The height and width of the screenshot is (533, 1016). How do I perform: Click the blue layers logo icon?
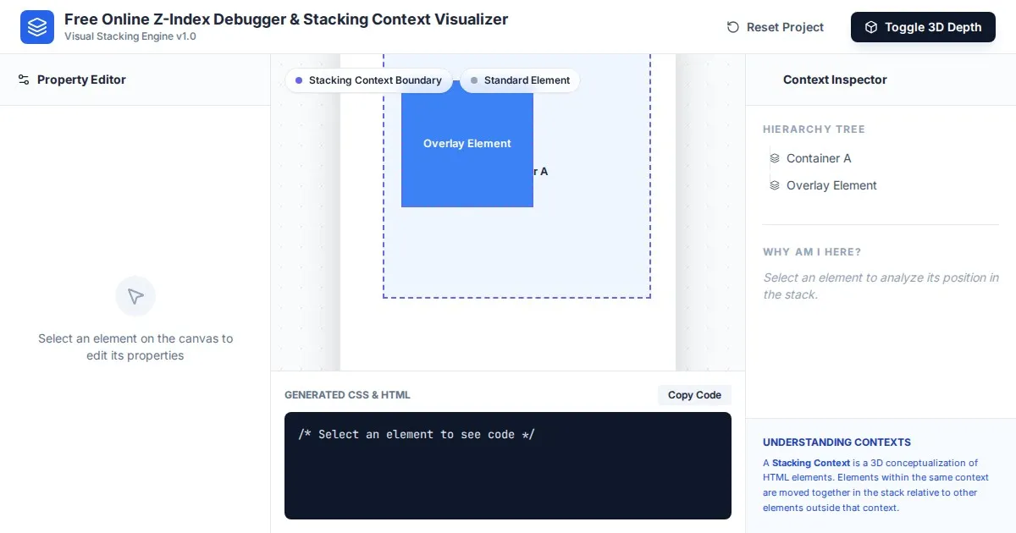[x=37, y=27]
